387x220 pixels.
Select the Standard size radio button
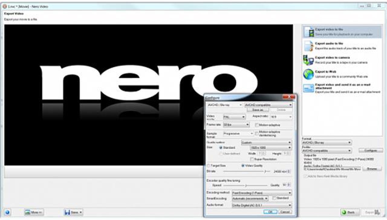click(x=221, y=148)
